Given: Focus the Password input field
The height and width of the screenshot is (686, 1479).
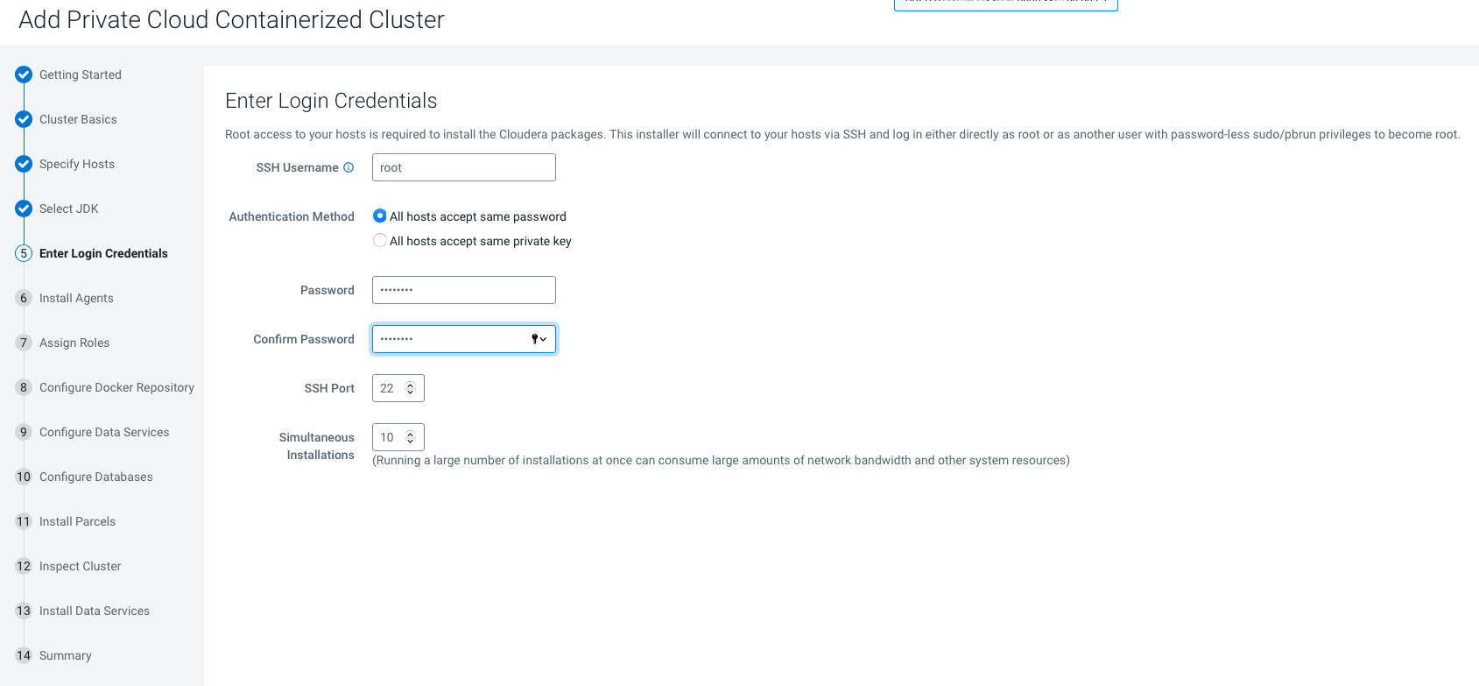Looking at the screenshot, I should pos(463,290).
